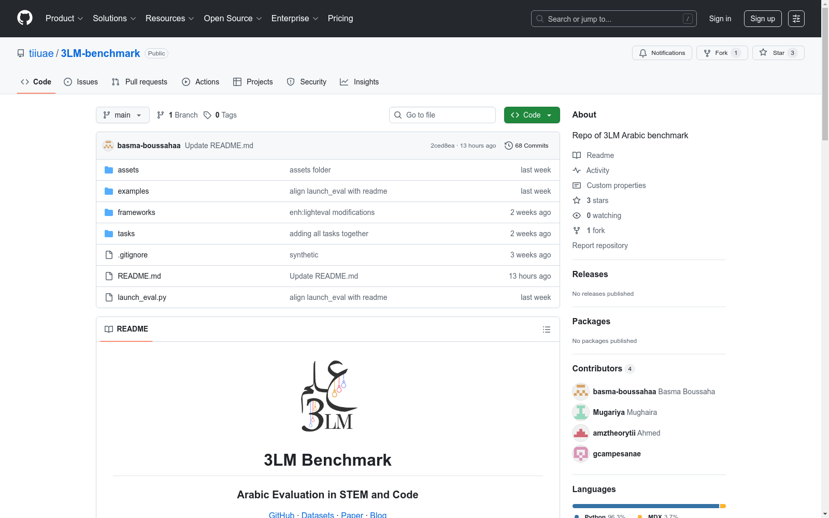View the 68 Commits history
Viewport: 829px width, 518px height.
click(x=526, y=146)
